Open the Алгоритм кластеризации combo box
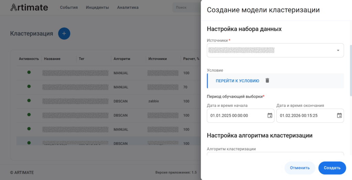 pos(275,154)
